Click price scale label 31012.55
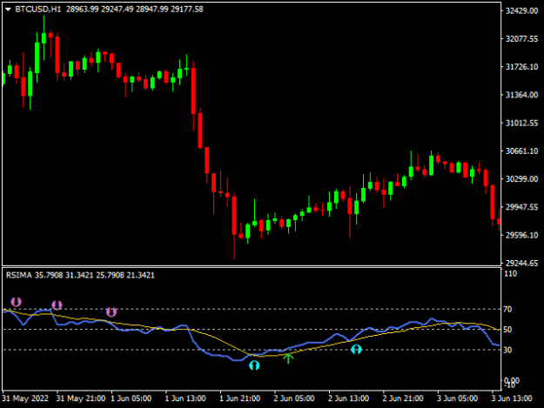The height and width of the screenshot is (408, 544). pos(521,123)
